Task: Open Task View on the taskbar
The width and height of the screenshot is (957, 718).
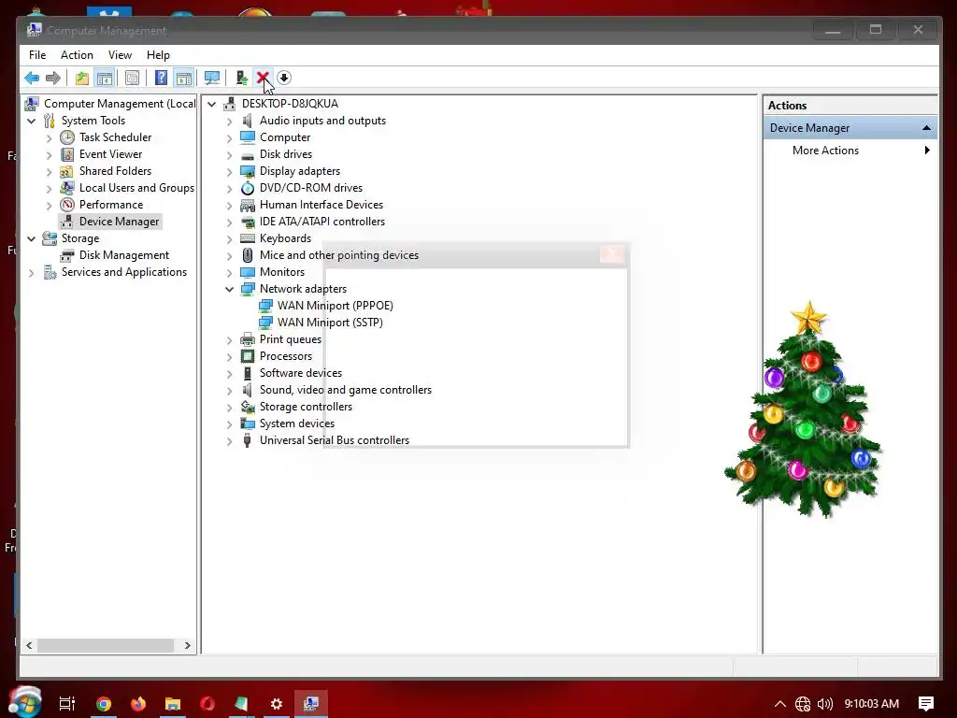Action: pyautogui.click(x=67, y=703)
